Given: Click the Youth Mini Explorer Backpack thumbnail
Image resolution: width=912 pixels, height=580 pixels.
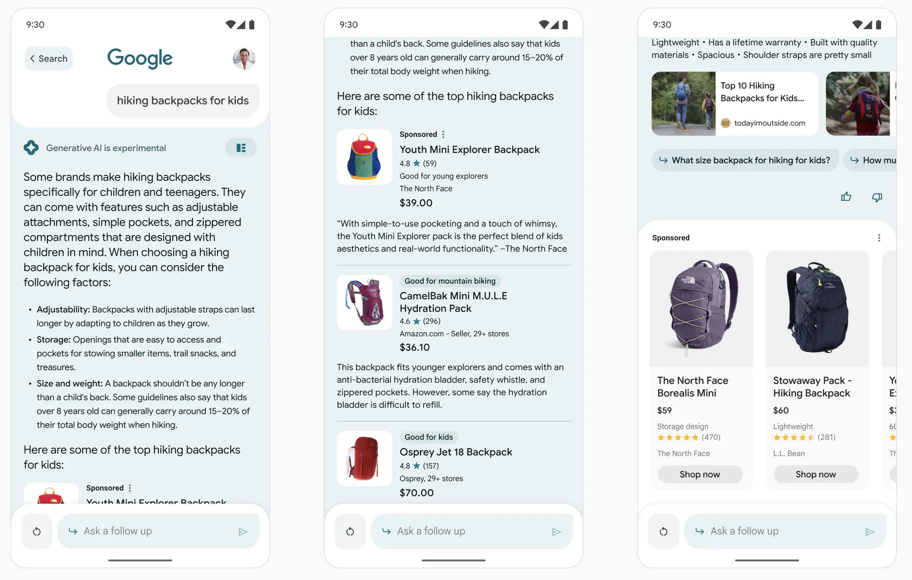Looking at the screenshot, I should [365, 157].
